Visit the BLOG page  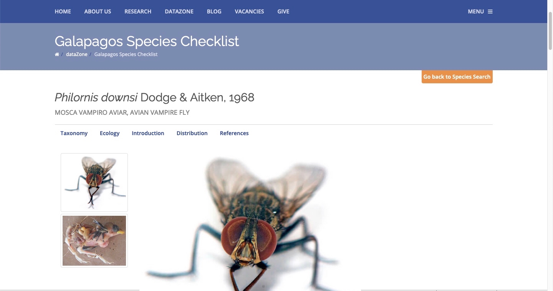tap(214, 12)
